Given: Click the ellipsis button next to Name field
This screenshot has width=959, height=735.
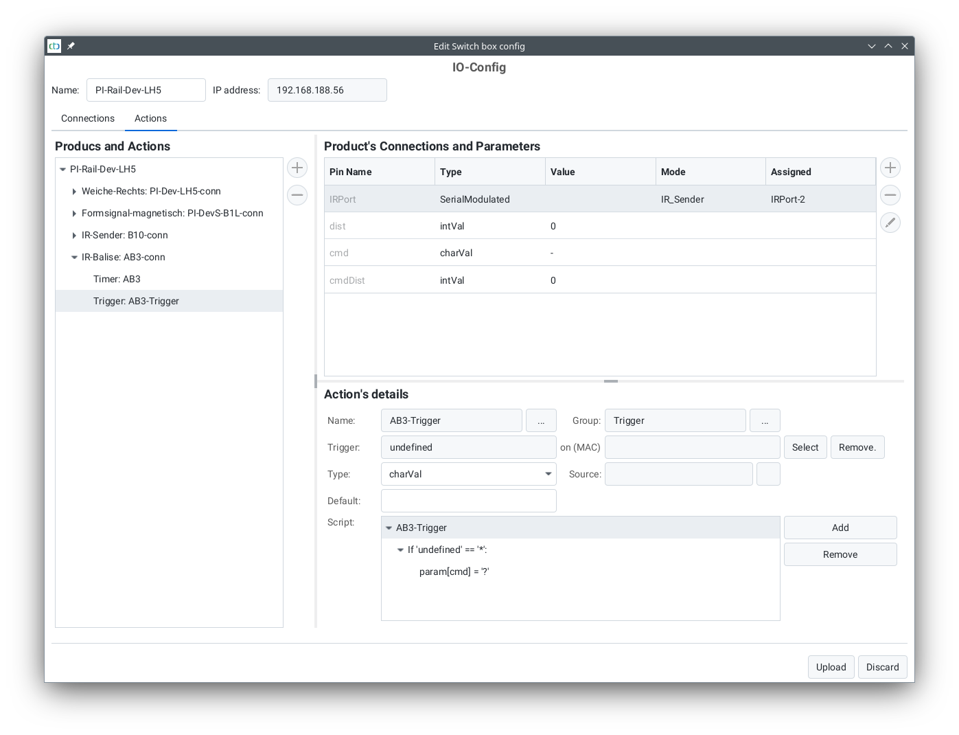Looking at the screenshot, I should click(541, 420).
